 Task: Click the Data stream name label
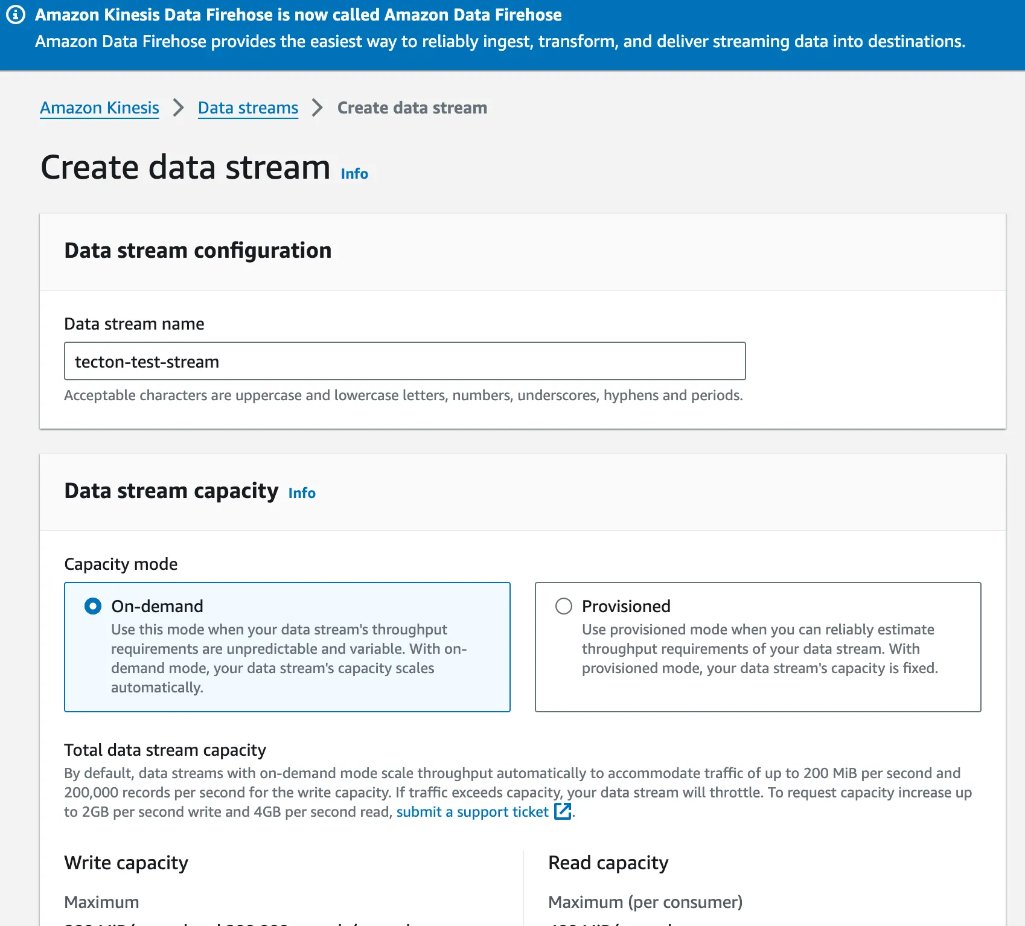(x=134, y=324)
